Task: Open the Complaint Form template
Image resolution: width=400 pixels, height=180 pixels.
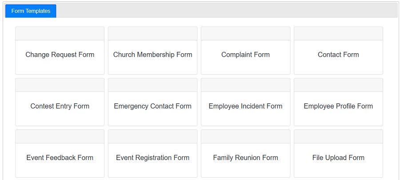Action: 245,55
